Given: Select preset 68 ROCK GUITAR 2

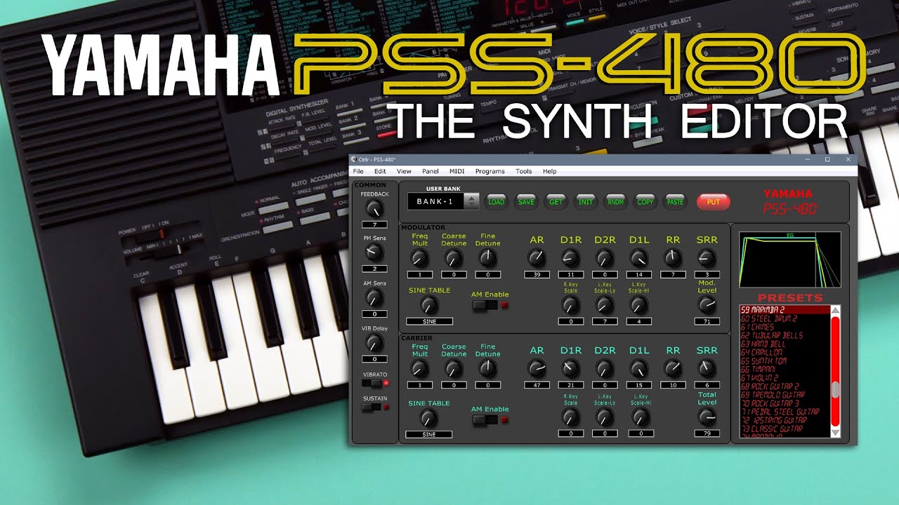Looking at the screenshot, I should tap(785, 386).
